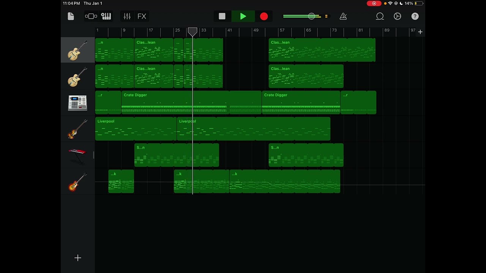Open the FX panel
This screenshot has height=273, width=486.
(x=142, y=16)
